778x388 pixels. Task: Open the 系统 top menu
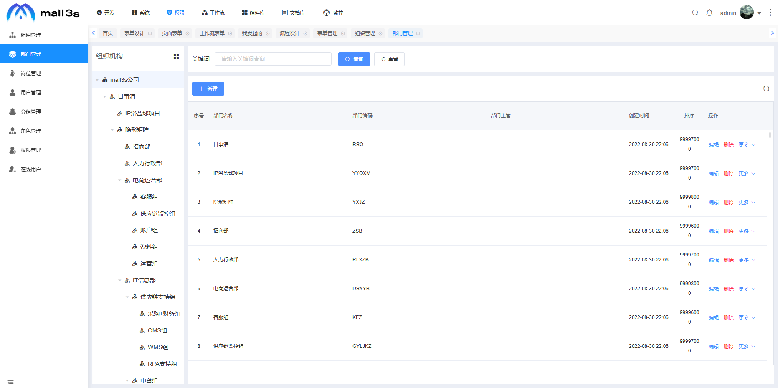tap(141, 13)
